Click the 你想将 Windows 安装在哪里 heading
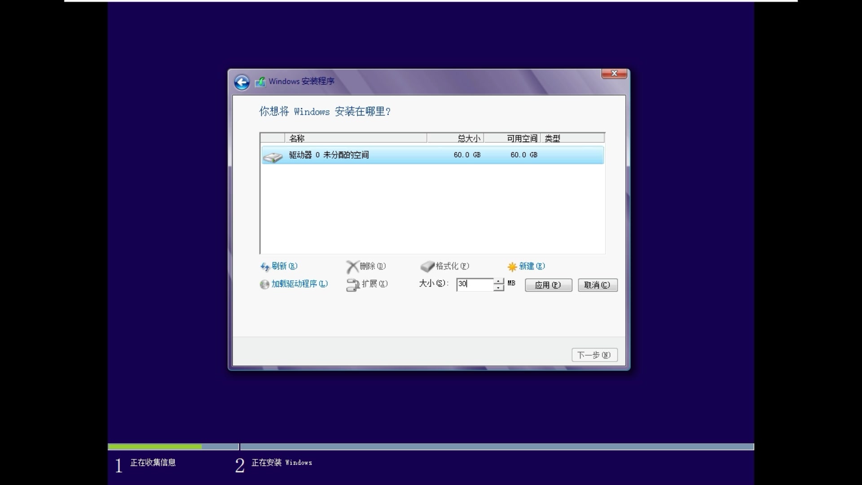The width and height of the screenshot is (862, 485). point(325,111)
